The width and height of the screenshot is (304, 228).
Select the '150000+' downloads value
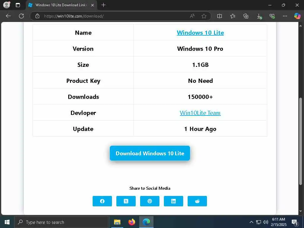200,97
